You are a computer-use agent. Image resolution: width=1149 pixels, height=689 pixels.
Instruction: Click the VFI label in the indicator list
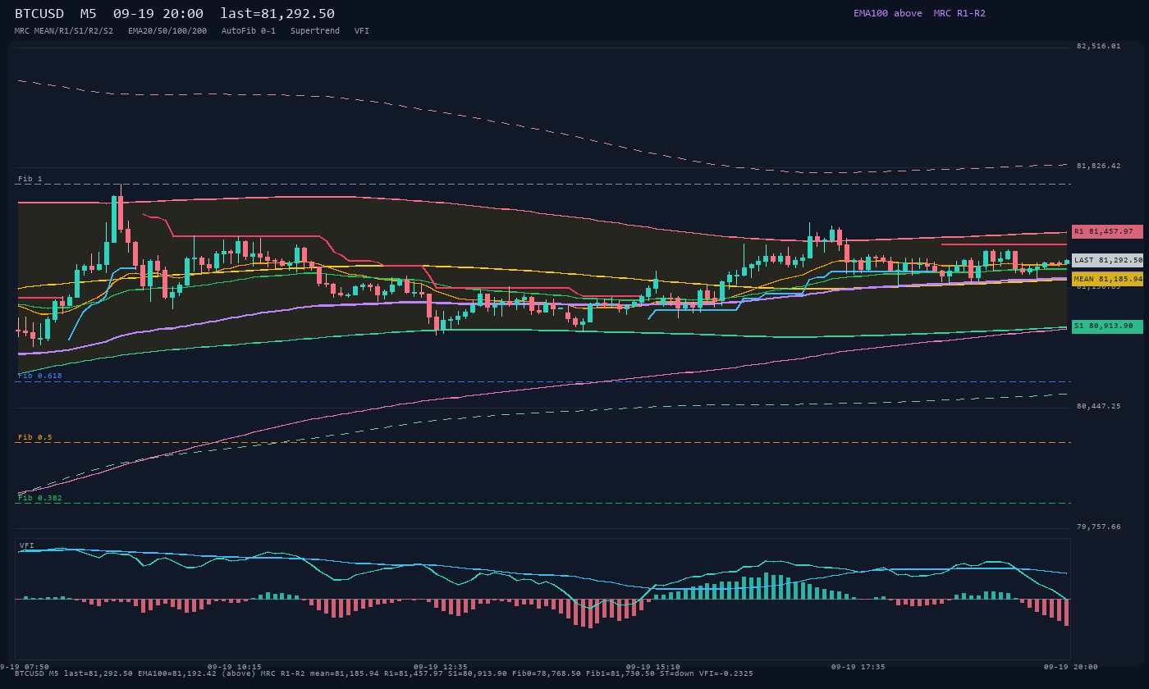[362, 30]
